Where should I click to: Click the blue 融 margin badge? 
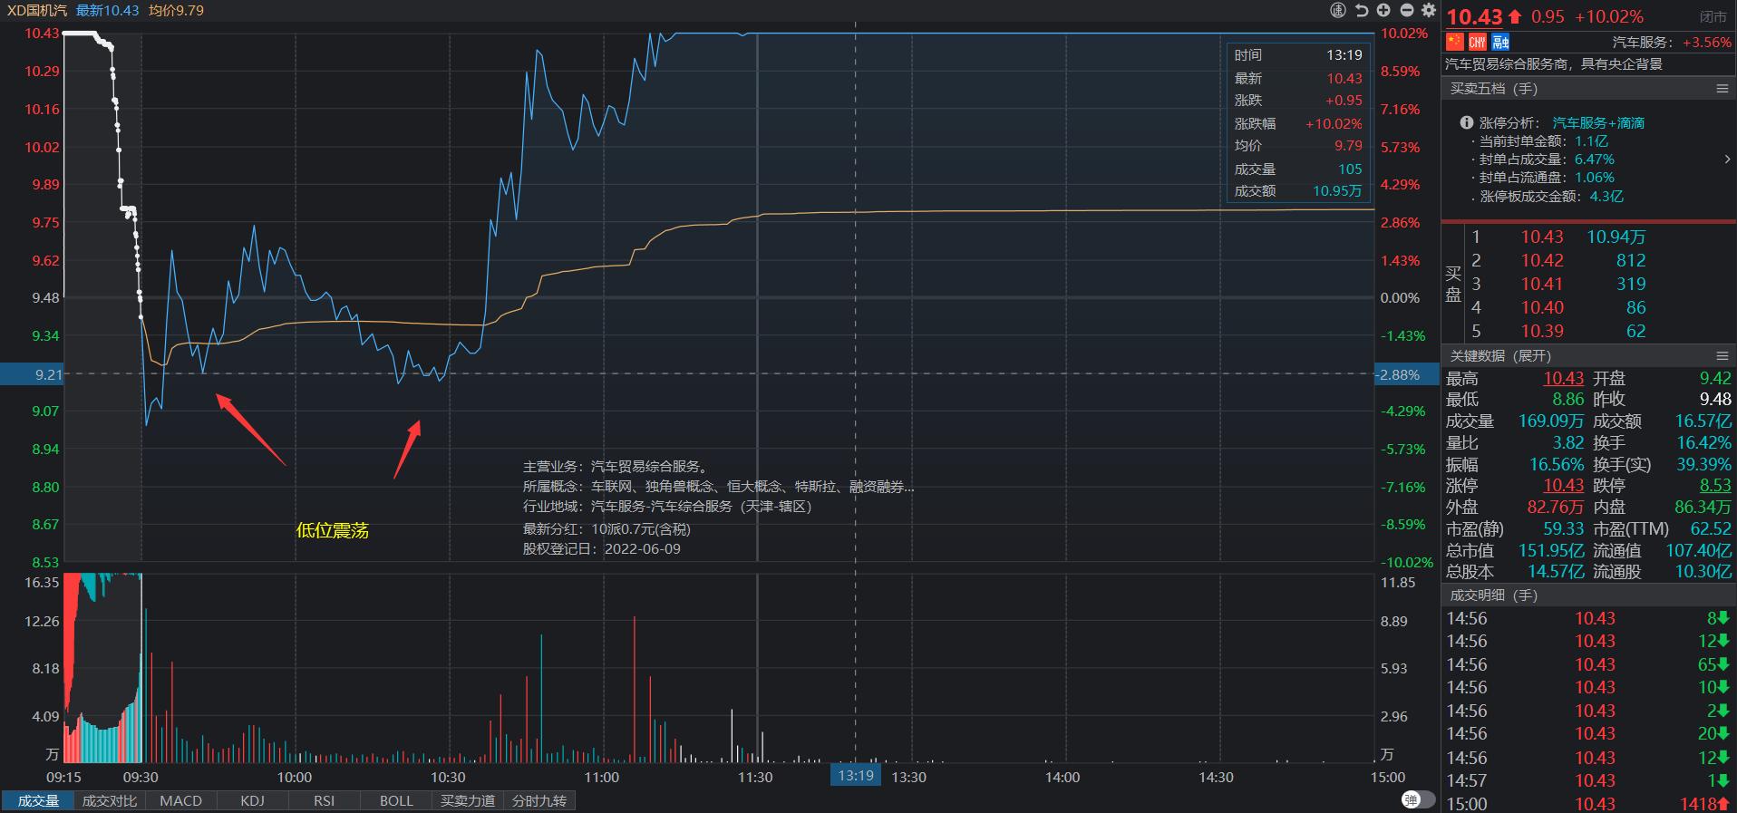pyautogui.click(x=1500, y=42)
